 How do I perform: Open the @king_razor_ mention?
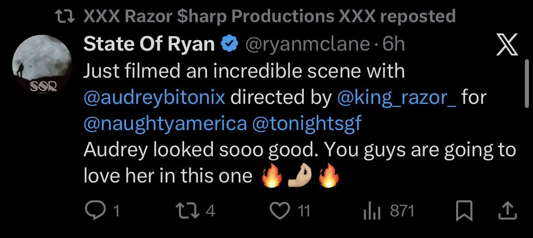pyautogui.click(x=397, y=98)
